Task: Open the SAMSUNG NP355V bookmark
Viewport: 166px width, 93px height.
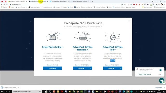Action: click(119, 7)
